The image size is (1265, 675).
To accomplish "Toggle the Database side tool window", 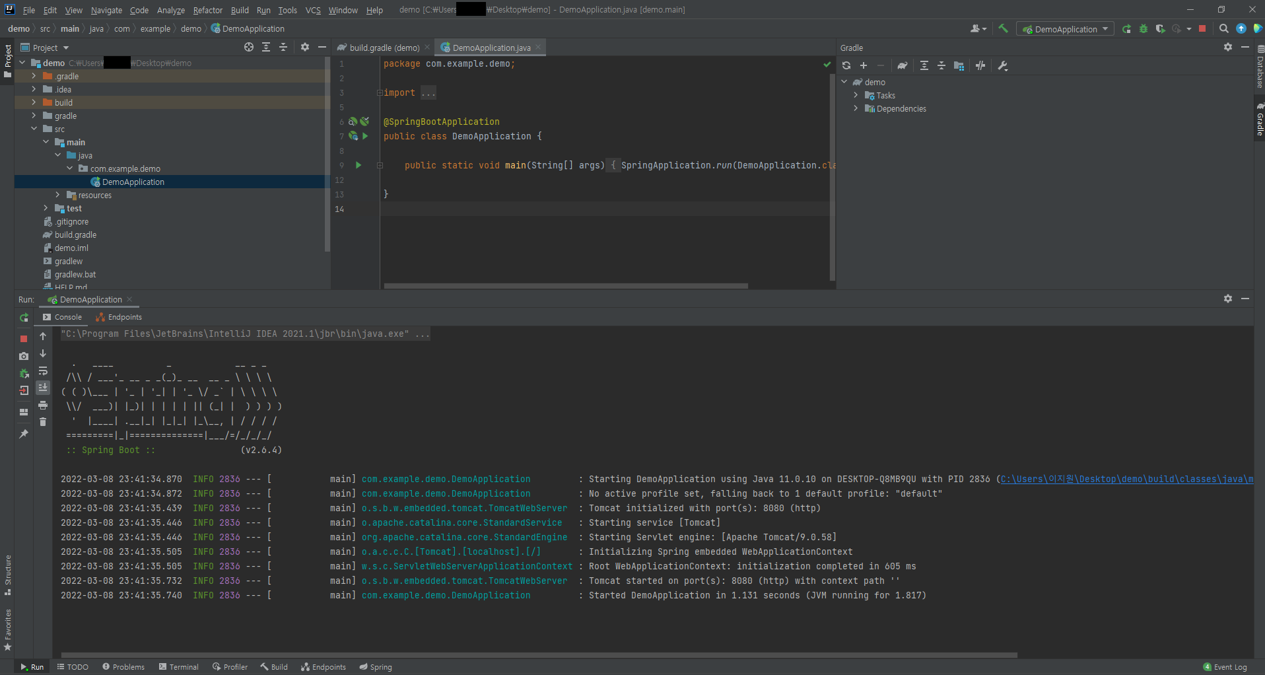I will click(1260, 67).
